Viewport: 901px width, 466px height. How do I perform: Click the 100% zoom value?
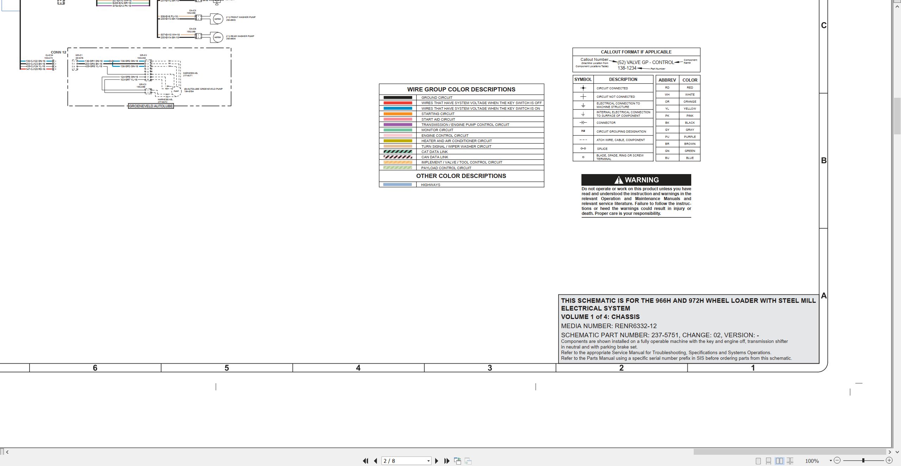(x=812, y=461)
